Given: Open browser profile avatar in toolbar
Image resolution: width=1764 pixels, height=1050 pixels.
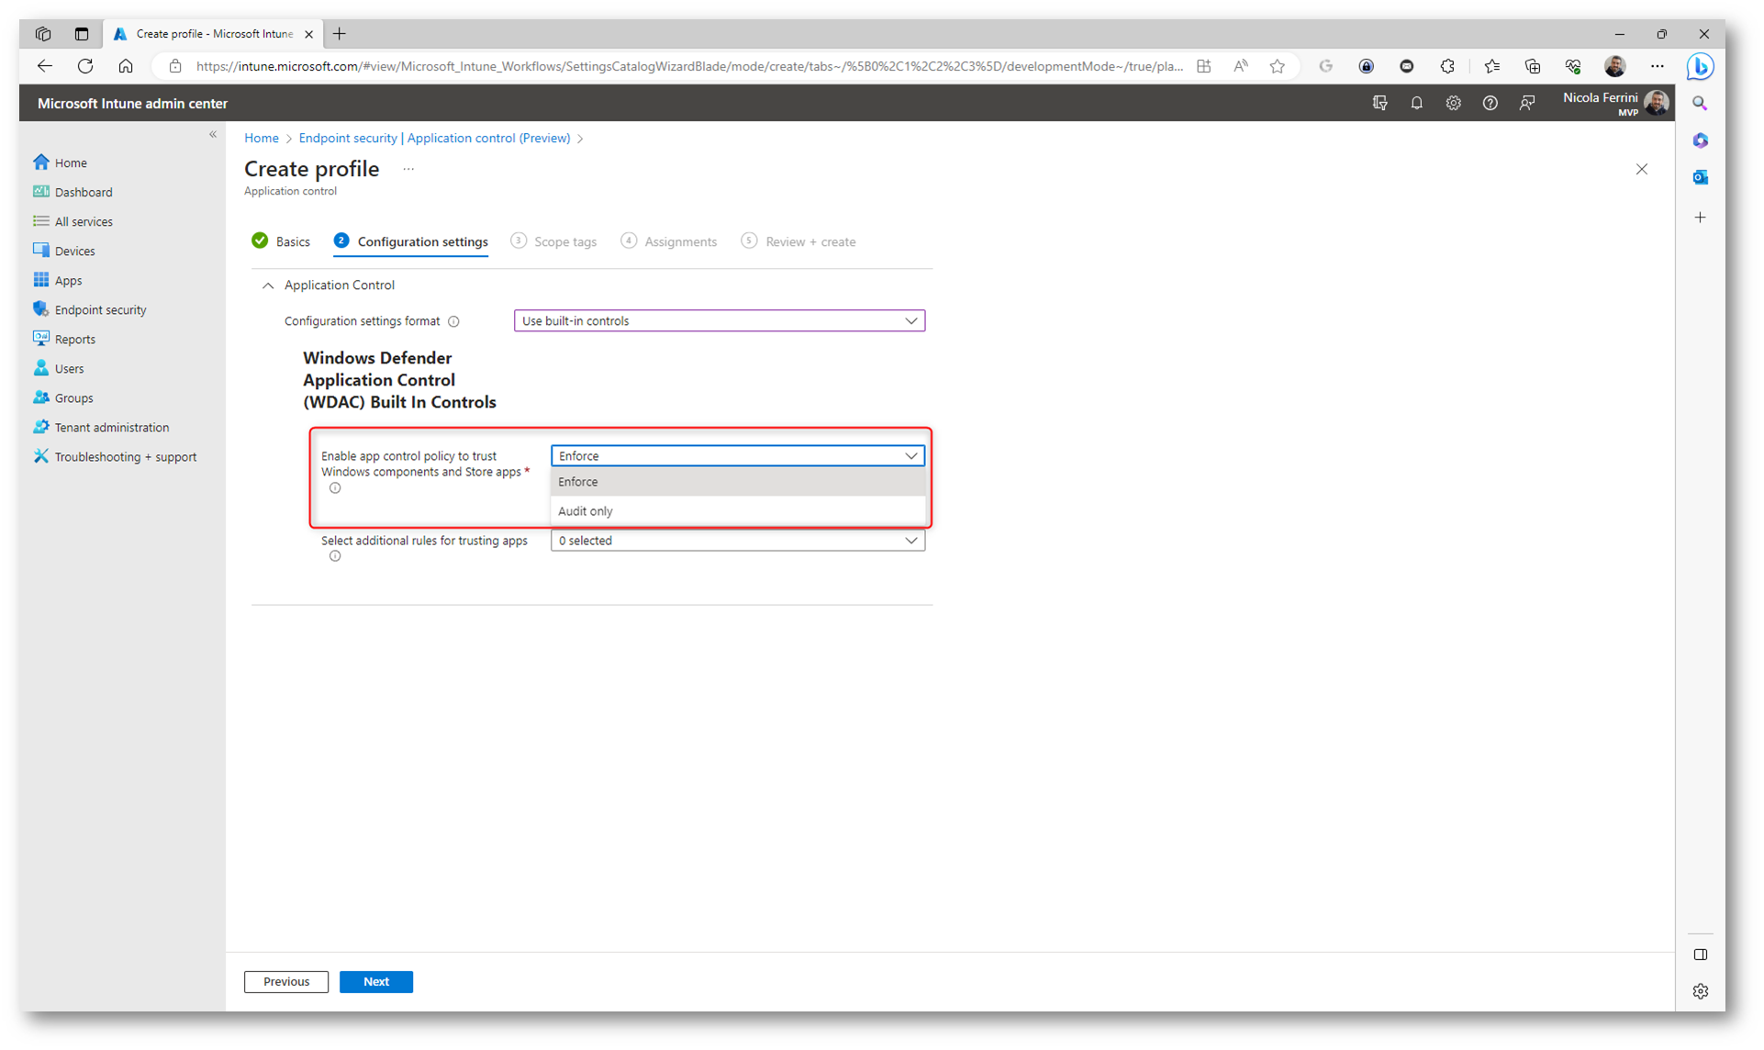Looking at the screenshot, I should pyautogui.click(x=1614, y=66).
